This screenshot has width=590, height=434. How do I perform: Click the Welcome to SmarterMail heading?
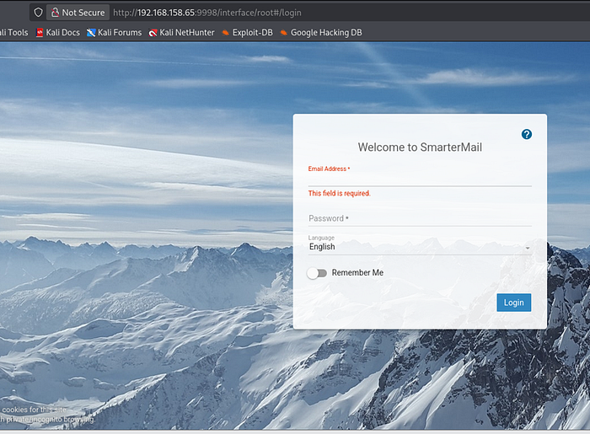420,147
